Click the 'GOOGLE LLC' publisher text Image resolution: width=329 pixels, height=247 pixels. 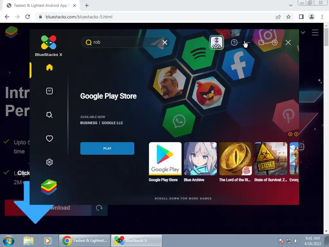pyautogui.click(x=112, y=123)
